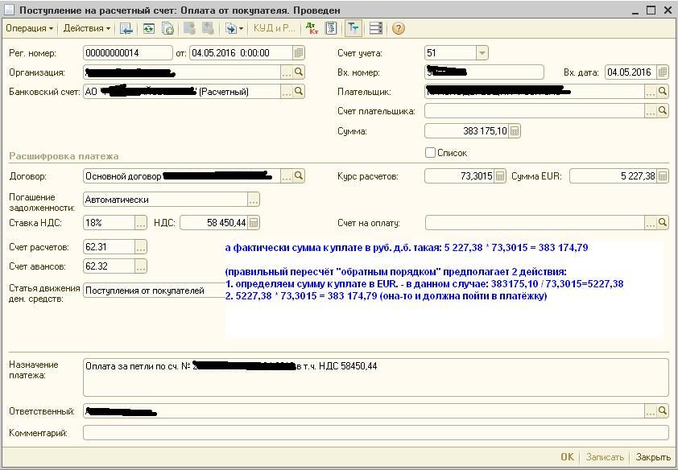
Task: Open calendar picker for Вх. дата
Action: point(662,72)
